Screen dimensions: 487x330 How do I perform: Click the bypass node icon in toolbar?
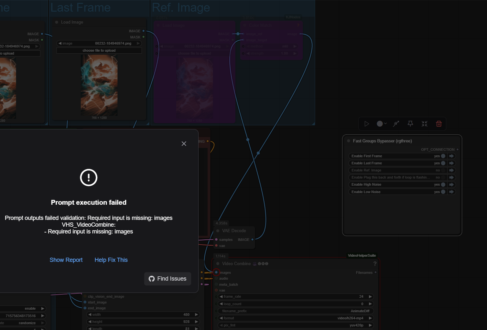point(396,124)
